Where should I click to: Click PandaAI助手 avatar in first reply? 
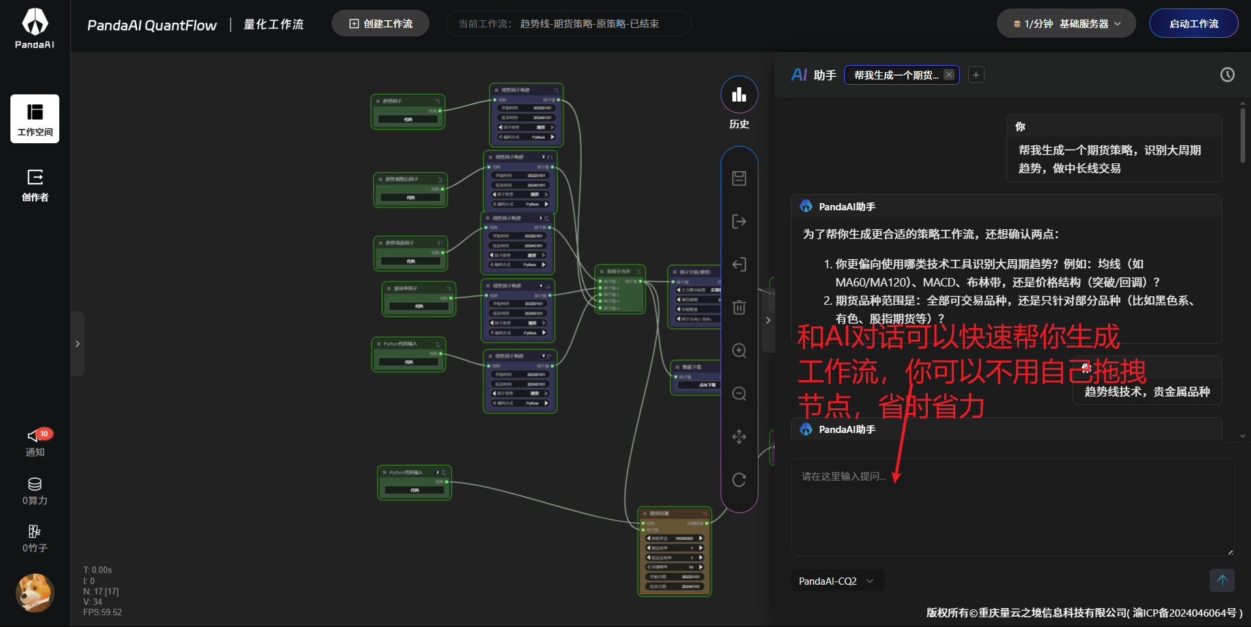pyautogui.click(x=806, y=206)
